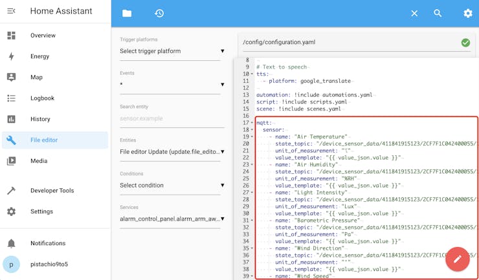Open the Services dropdown list
479x280 pixels.
click(x=172, y=219)
